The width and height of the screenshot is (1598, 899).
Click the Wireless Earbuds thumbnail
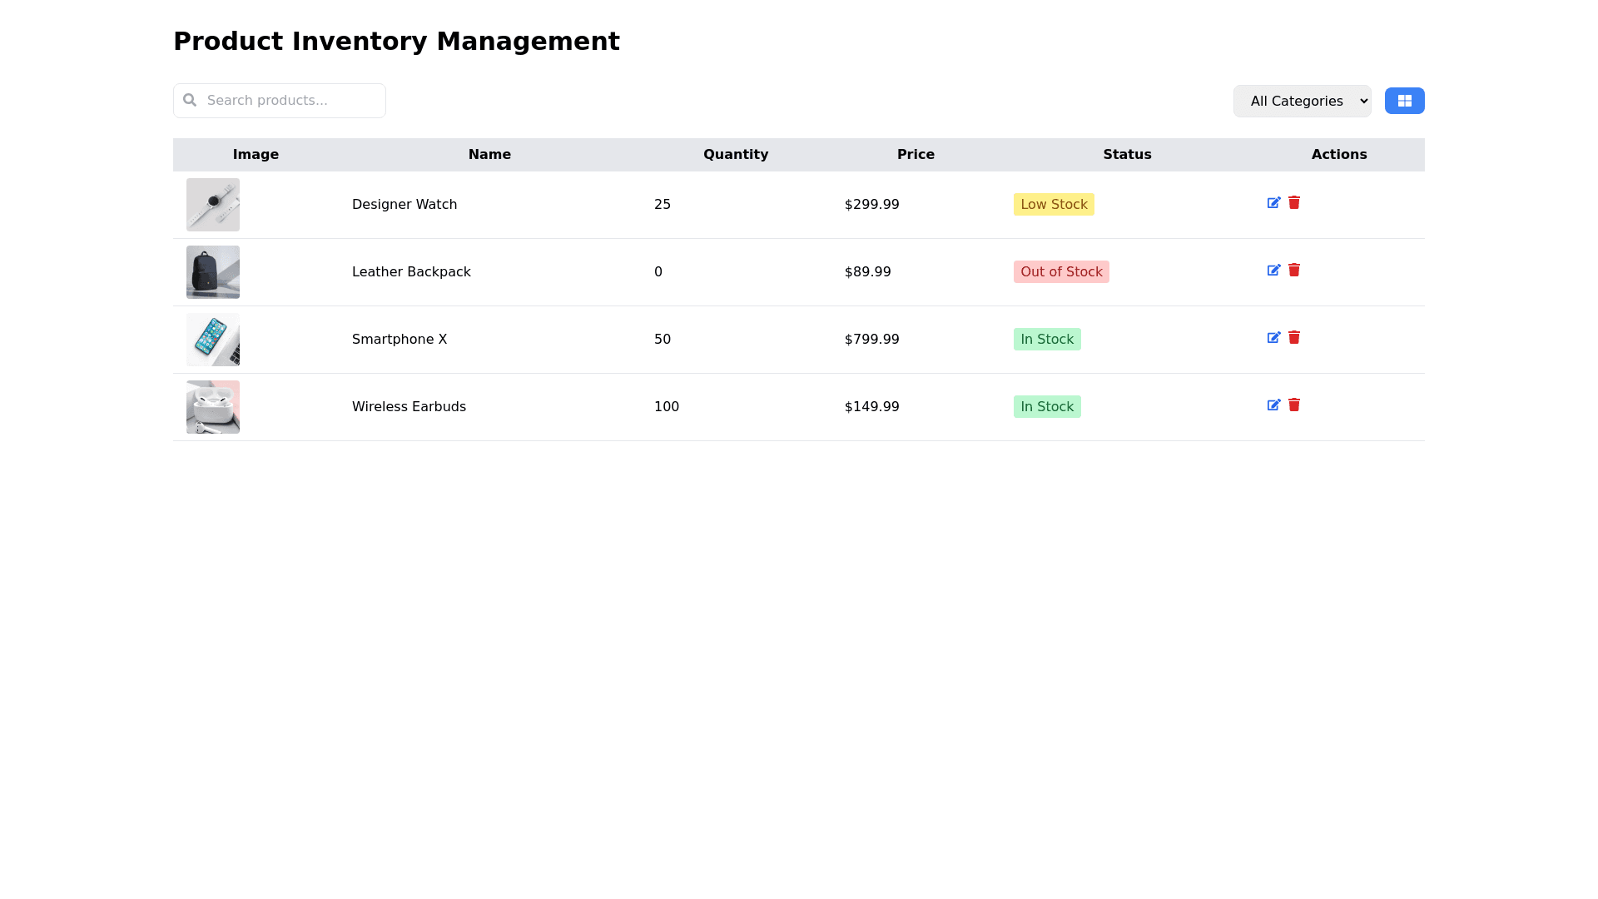click(213, 407)
